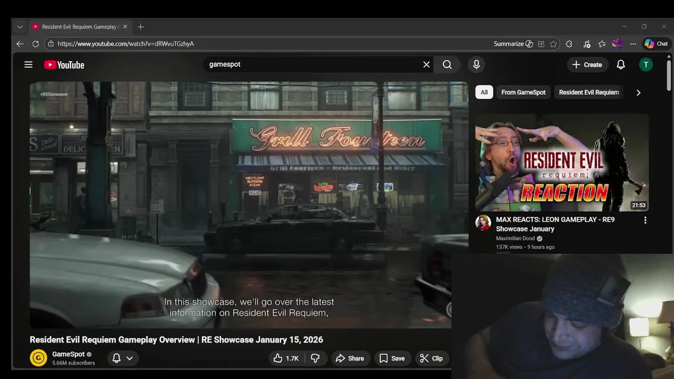674x379 pixels.
Task: Open YouTube notifications bell
Action: coord(621,64)
